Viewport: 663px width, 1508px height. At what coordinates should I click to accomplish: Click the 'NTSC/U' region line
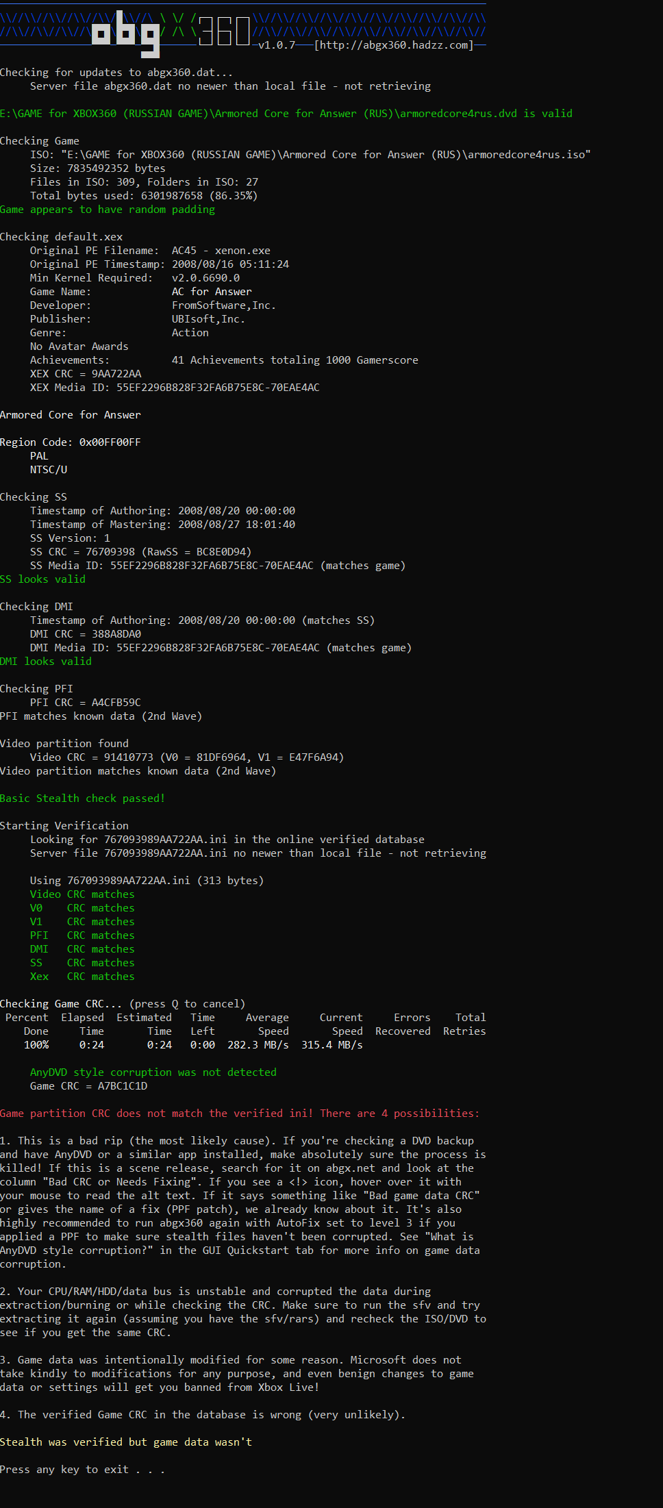[x=49, y=470]
